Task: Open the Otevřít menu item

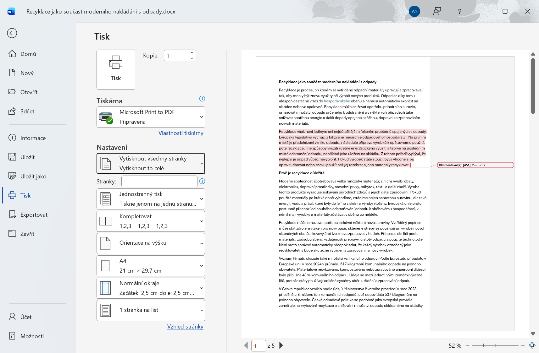Action: tap(38, 92)
